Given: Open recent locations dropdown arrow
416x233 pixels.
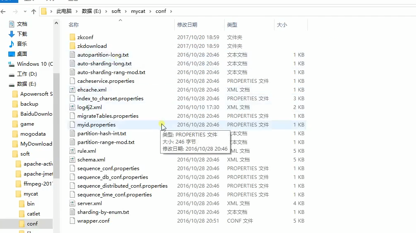Looking at the screenshot, I should pyautogui.click(x=25, y=11).
